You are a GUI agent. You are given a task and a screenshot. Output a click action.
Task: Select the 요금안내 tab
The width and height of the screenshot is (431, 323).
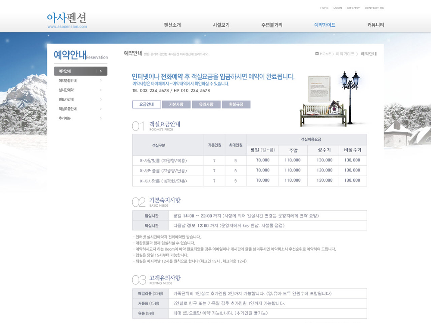pyautogui.click(x=147, y=105)
